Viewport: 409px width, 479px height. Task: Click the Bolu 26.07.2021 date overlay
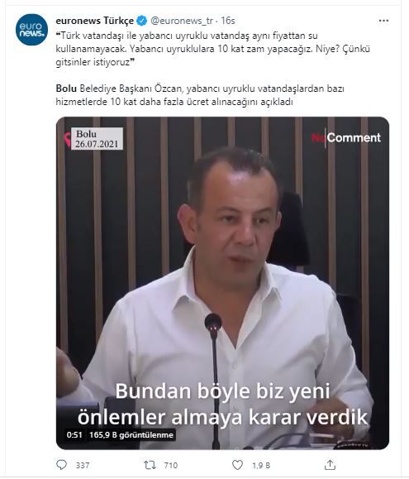97,139
